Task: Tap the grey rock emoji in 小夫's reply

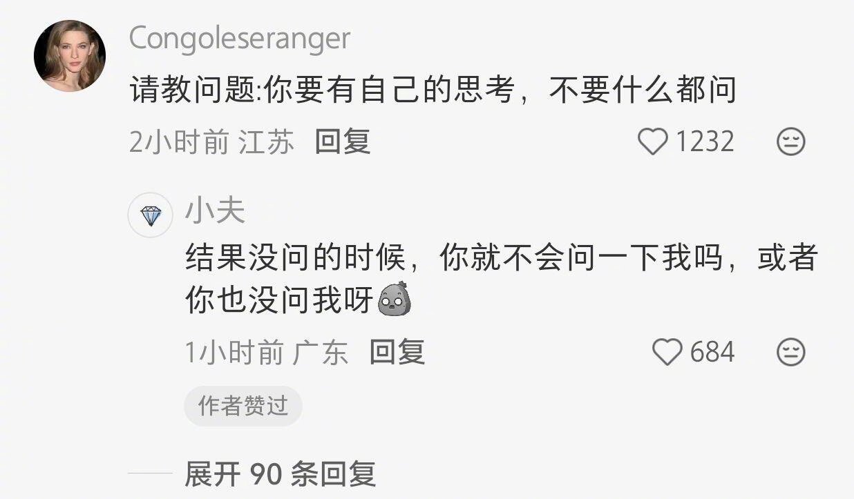Action: point(395,300)
